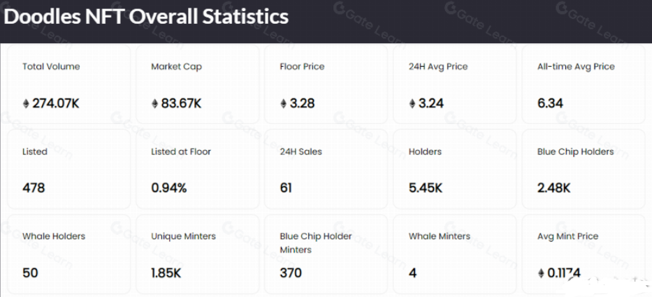Click the Ethereum icon beside 274.07K

coord(27,104)
